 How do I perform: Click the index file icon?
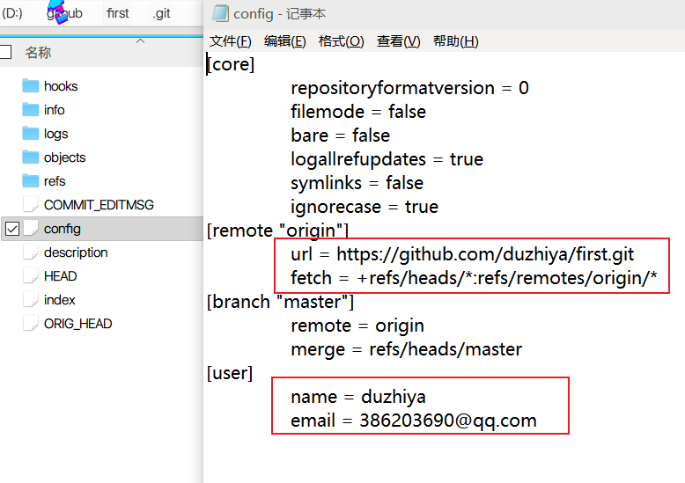click(x=31, y=300)
